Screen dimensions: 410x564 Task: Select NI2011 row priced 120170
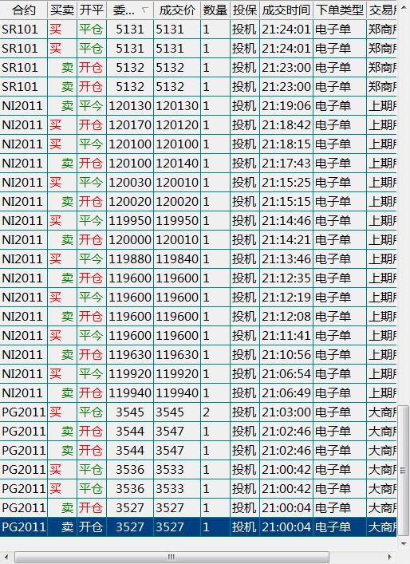coord(198,124)
